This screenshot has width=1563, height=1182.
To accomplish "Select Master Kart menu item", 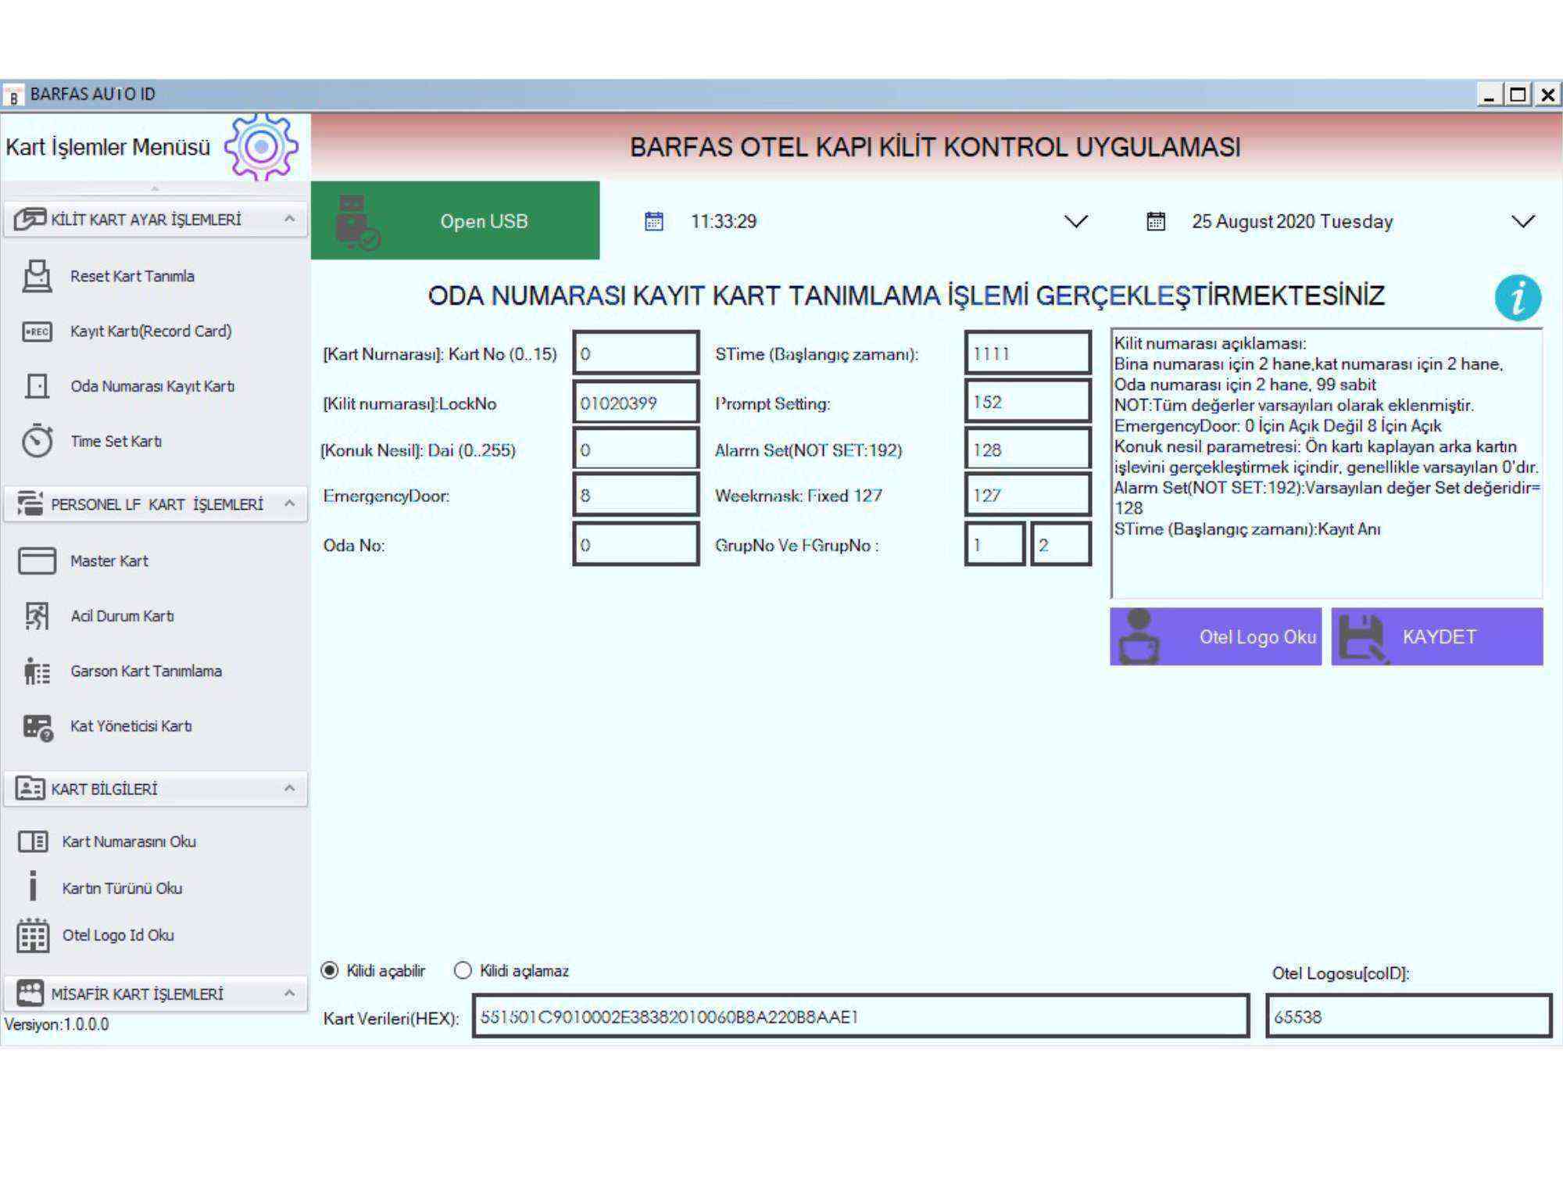I will click(x=109, y=561).
